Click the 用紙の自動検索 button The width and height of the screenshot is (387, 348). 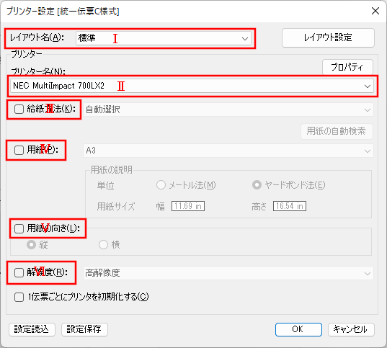tap(337, 131)
